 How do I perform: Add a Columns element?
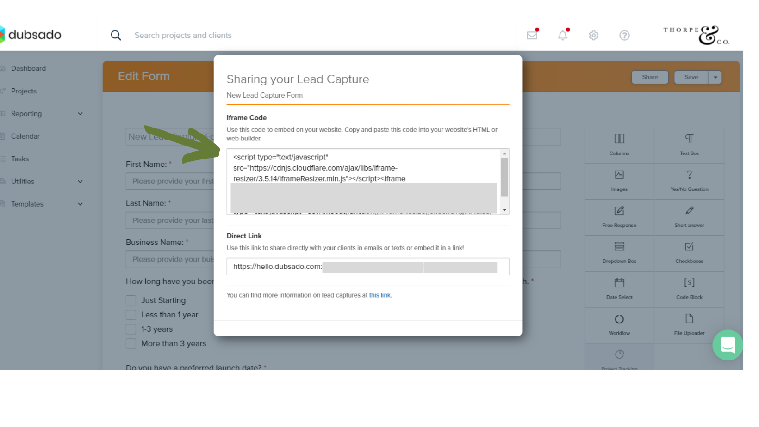[619, 146]
